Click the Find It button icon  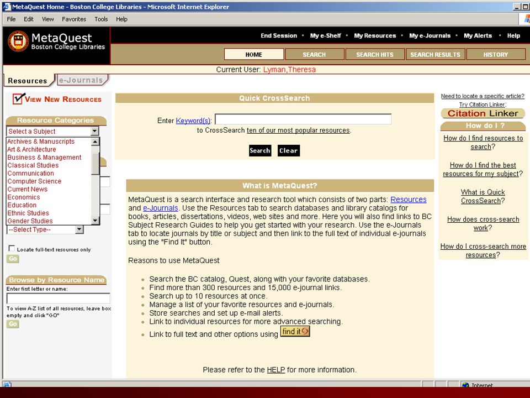pyautogui.click(x=295, y=331)
